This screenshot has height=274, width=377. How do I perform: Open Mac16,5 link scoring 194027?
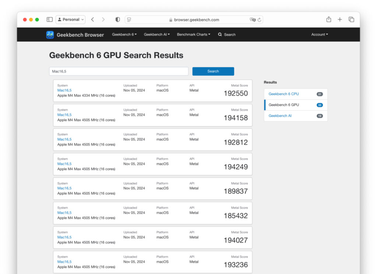pos(64,237)
